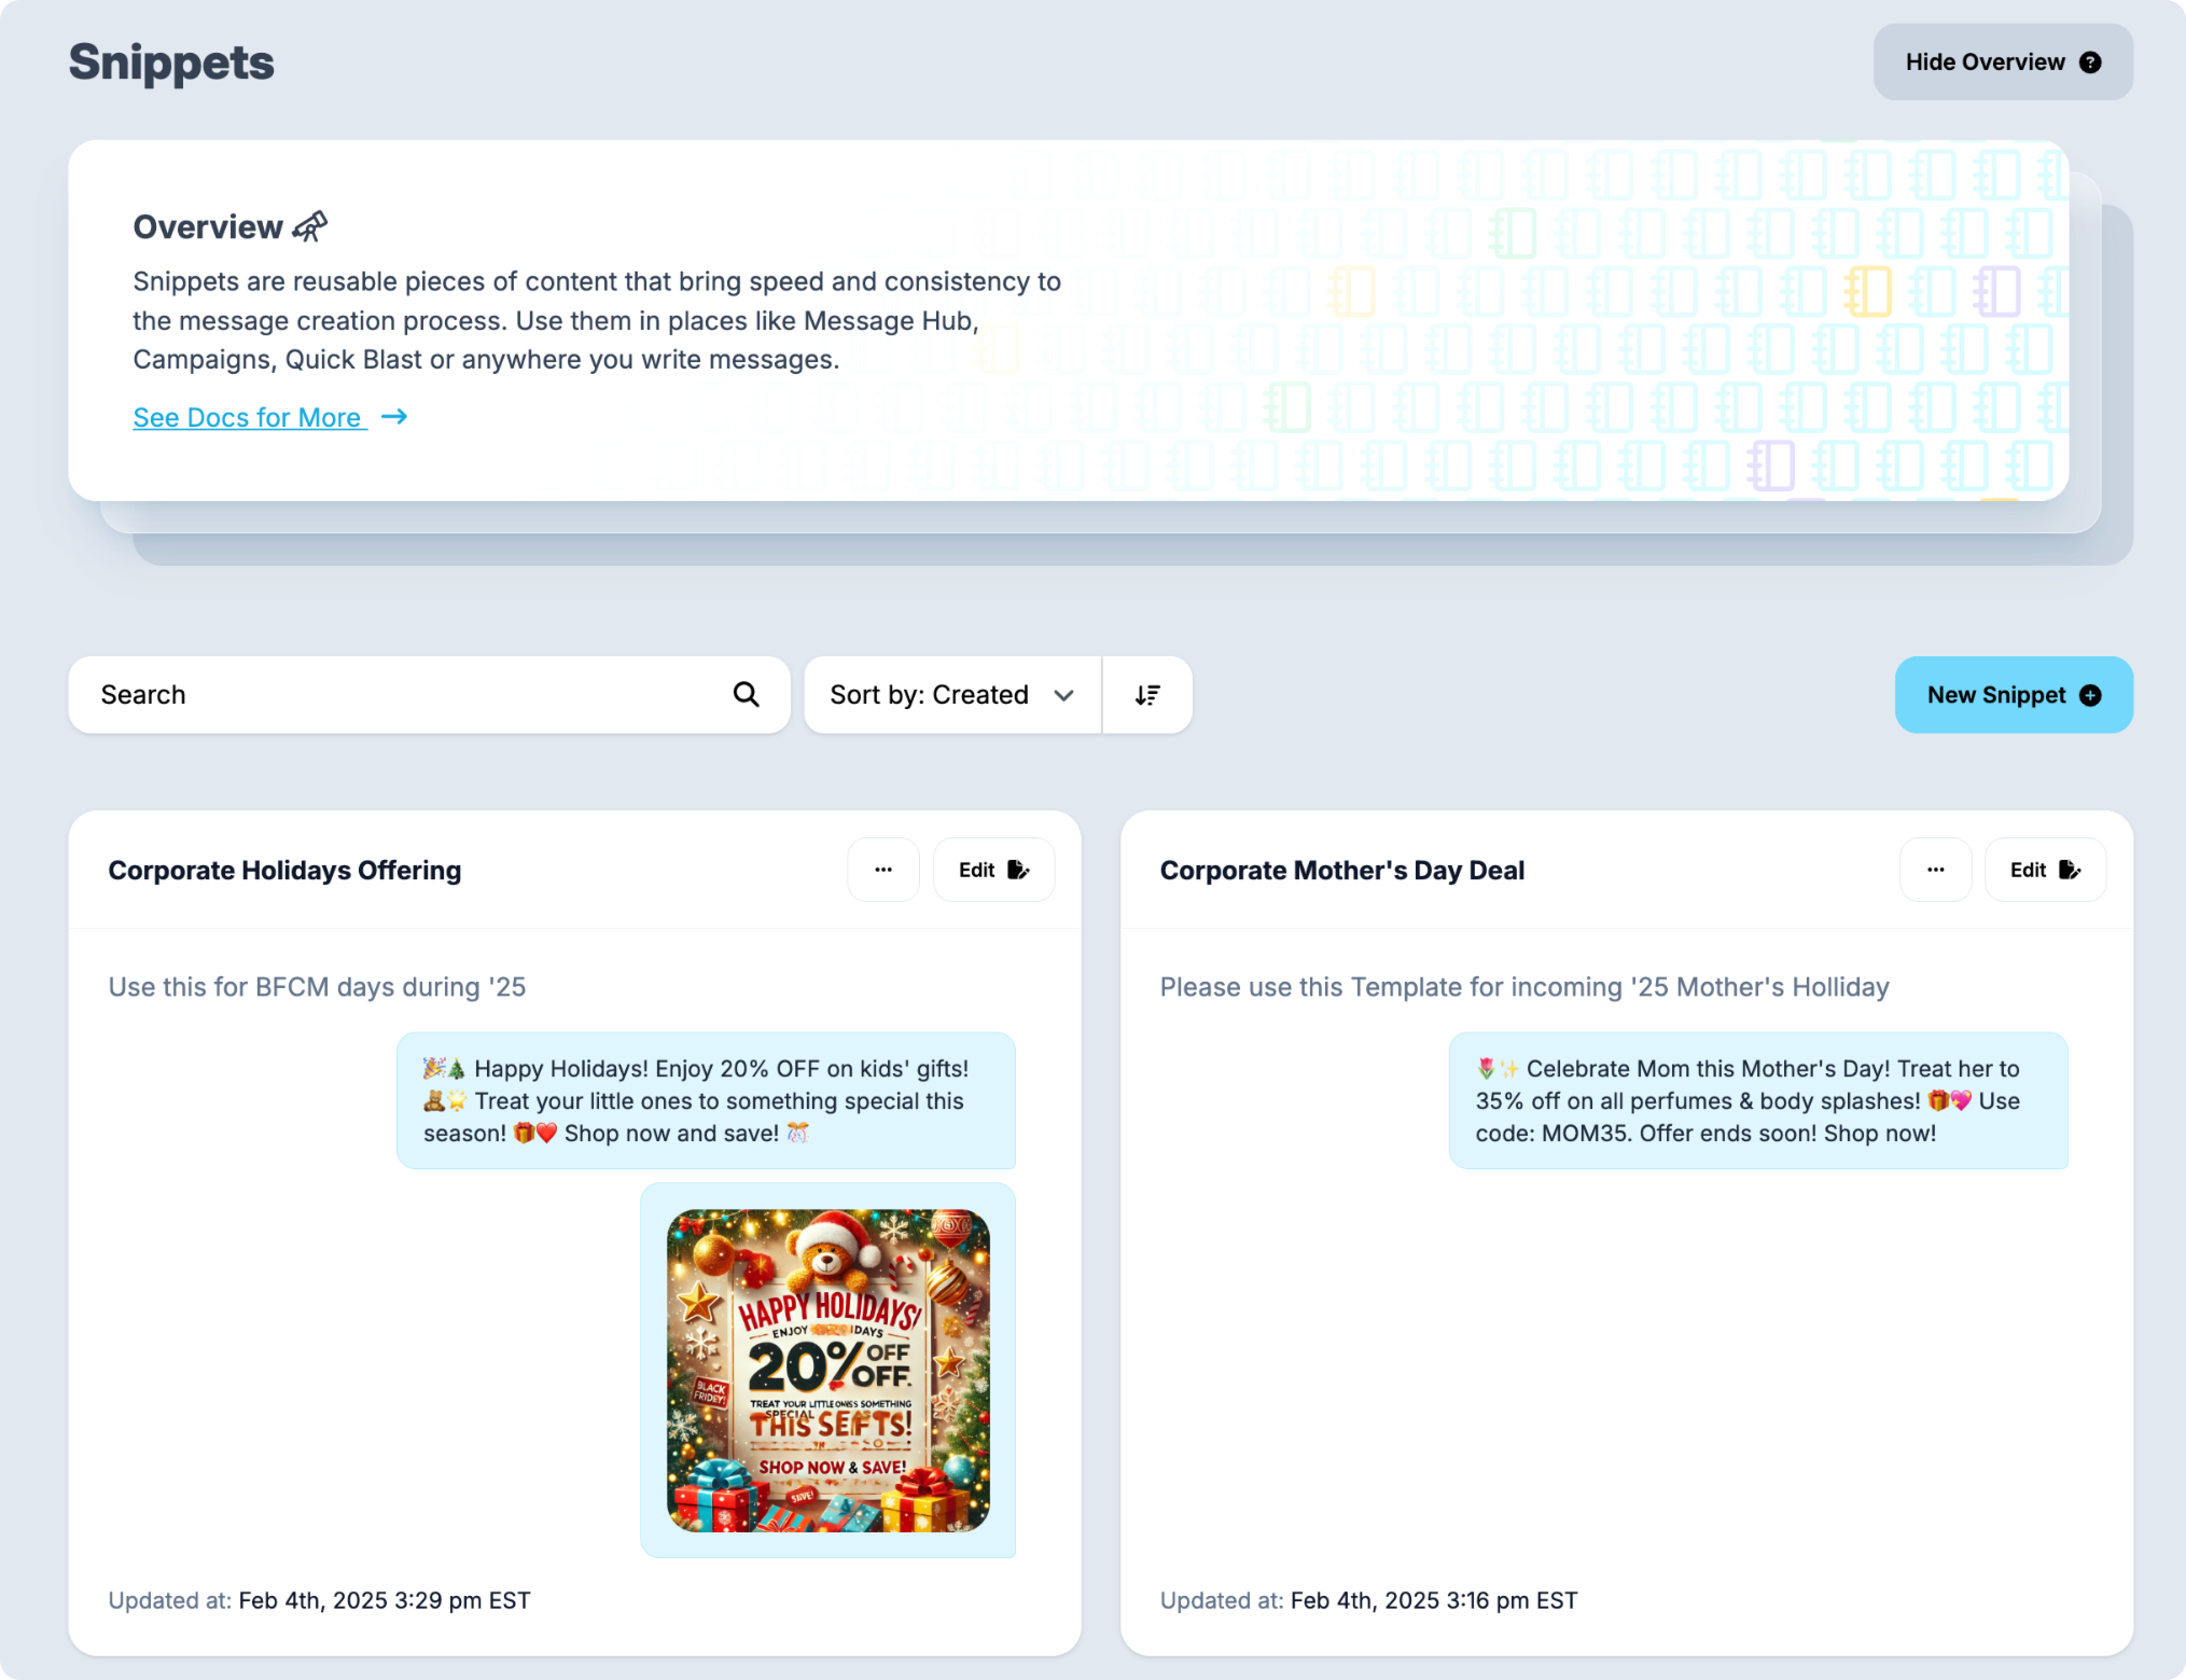
Task: Open more options for Corporate Holidays Offering
Action: click(882, 870)
